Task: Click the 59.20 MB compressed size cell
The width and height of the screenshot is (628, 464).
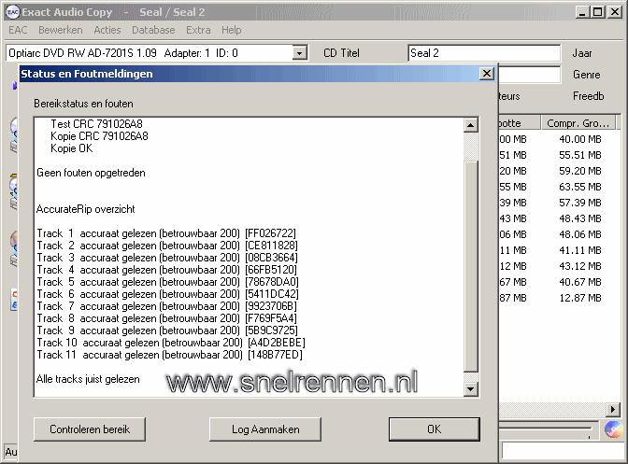Action: point(580,171)
